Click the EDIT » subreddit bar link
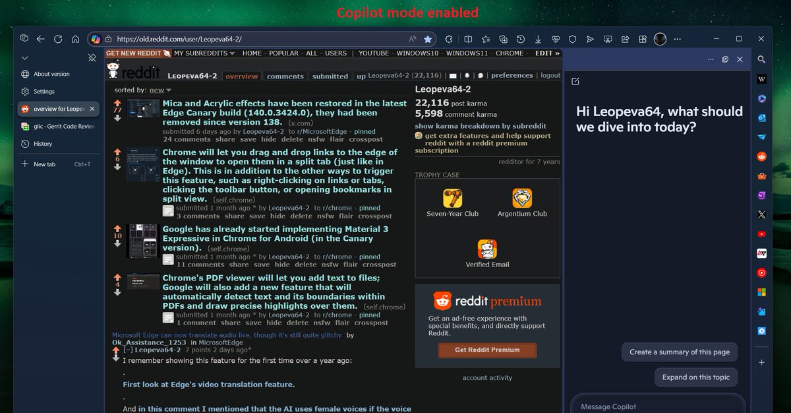 (547, 53)
